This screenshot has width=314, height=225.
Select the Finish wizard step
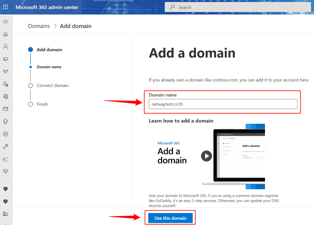[x=42, y=104]
